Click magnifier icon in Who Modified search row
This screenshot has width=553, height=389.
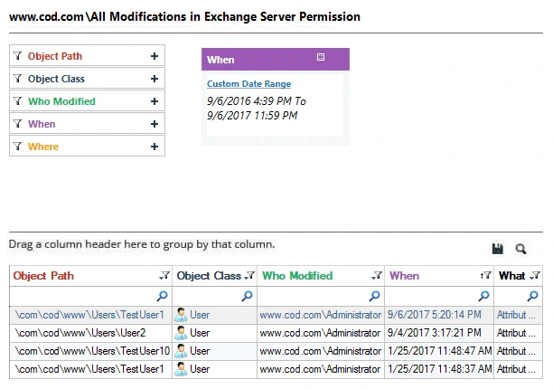tap(374, 296)
